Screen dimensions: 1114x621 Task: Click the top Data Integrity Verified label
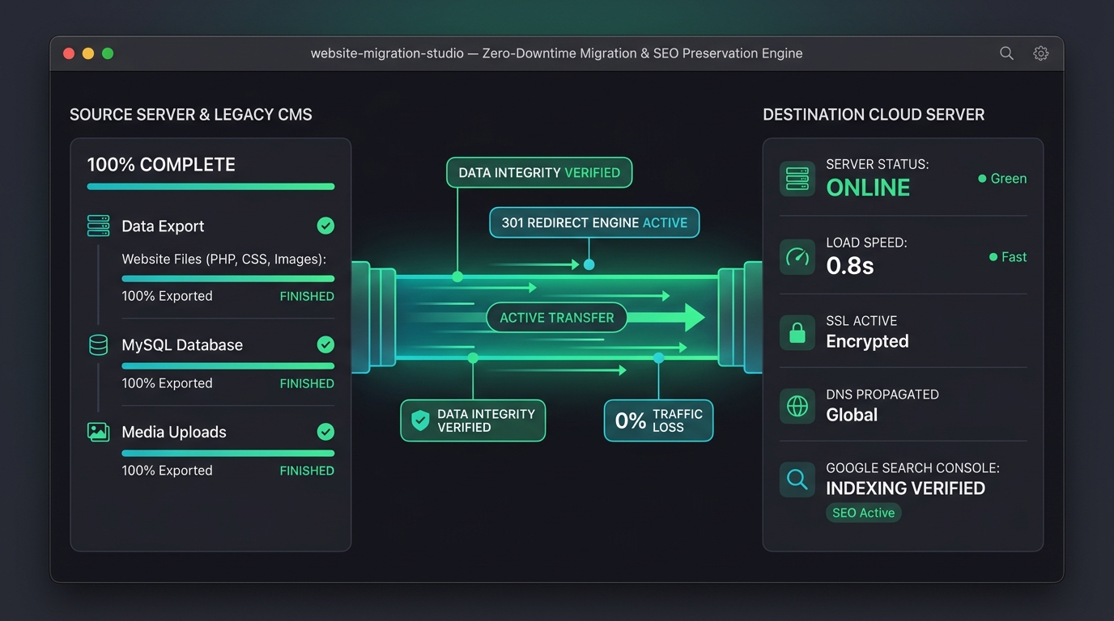539,172
